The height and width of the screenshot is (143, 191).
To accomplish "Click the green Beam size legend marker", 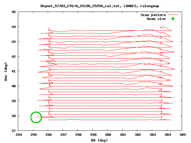I will coord(173,19).
